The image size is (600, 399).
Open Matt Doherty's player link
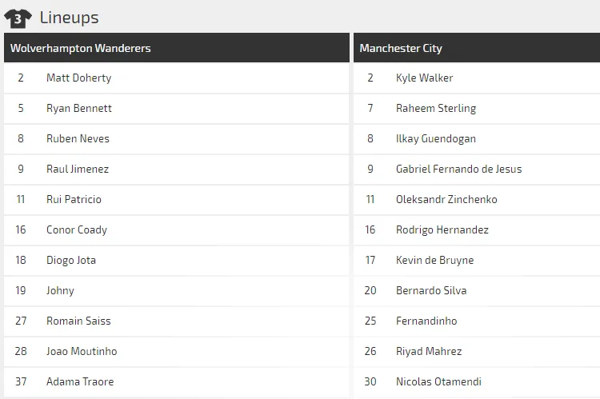coord(78,78)
